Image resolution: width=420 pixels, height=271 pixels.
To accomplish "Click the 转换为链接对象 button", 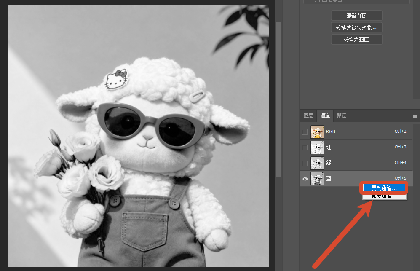I will tap(356, 27).
